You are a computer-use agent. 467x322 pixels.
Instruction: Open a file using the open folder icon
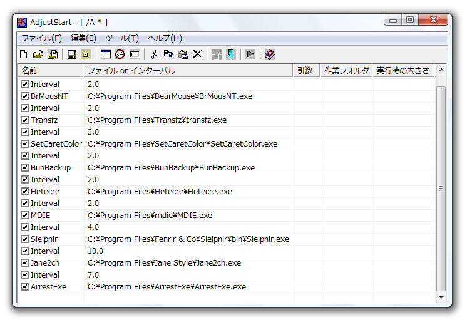coord(38,55)
